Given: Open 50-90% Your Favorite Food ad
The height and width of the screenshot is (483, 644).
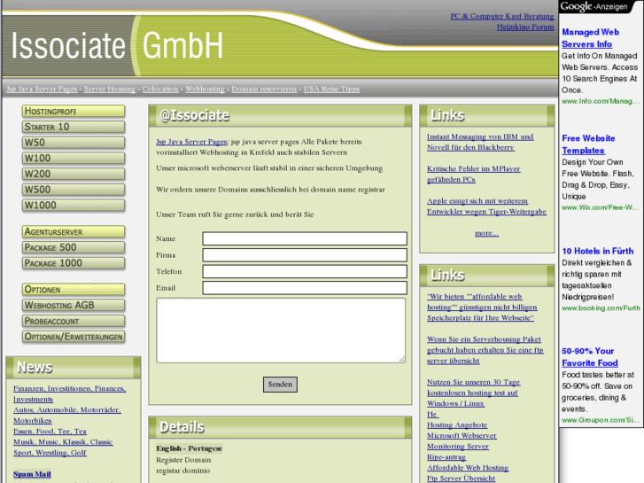Looking at the screenshot, I should [x=590, y=357].
